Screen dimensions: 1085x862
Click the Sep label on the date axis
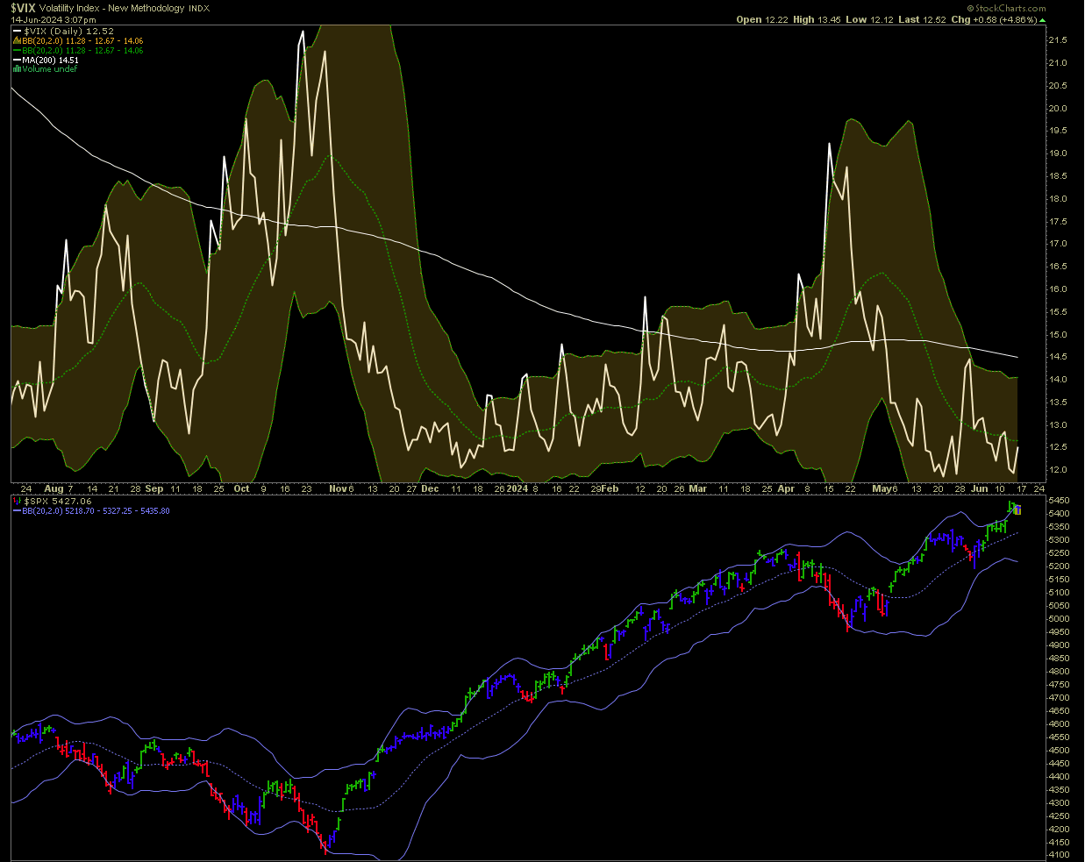(x=154, y=488)
